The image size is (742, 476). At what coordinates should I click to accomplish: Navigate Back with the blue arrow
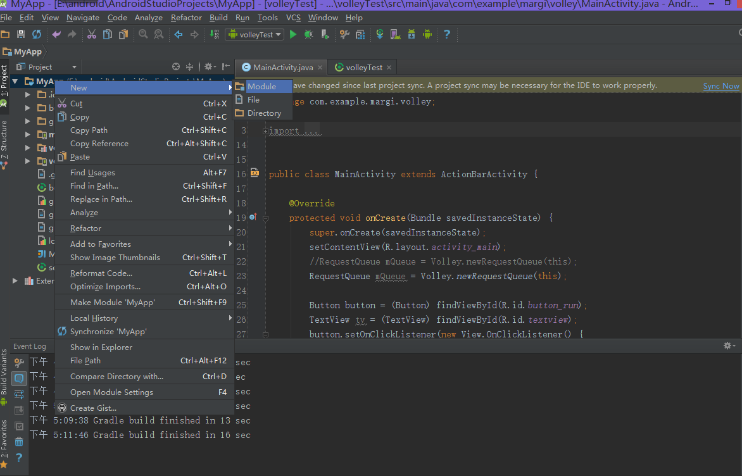pyautogui.click(x=179, y=34)
